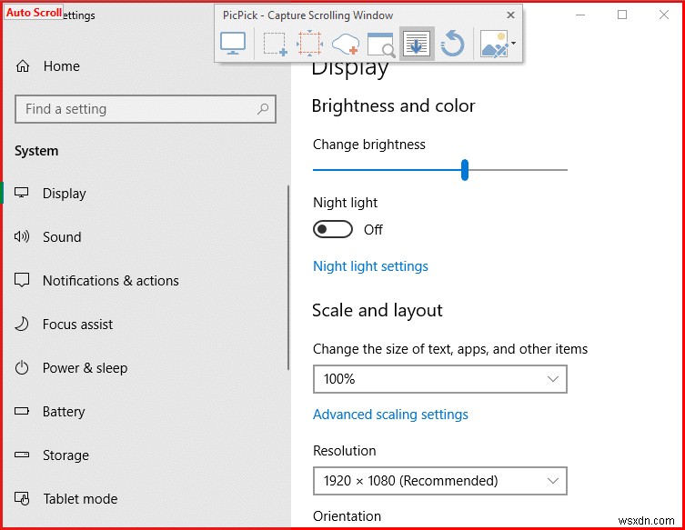Click the Notifications speech bubble icon
The height and width of the screenshot is (530, 685).
click(22, 280)
